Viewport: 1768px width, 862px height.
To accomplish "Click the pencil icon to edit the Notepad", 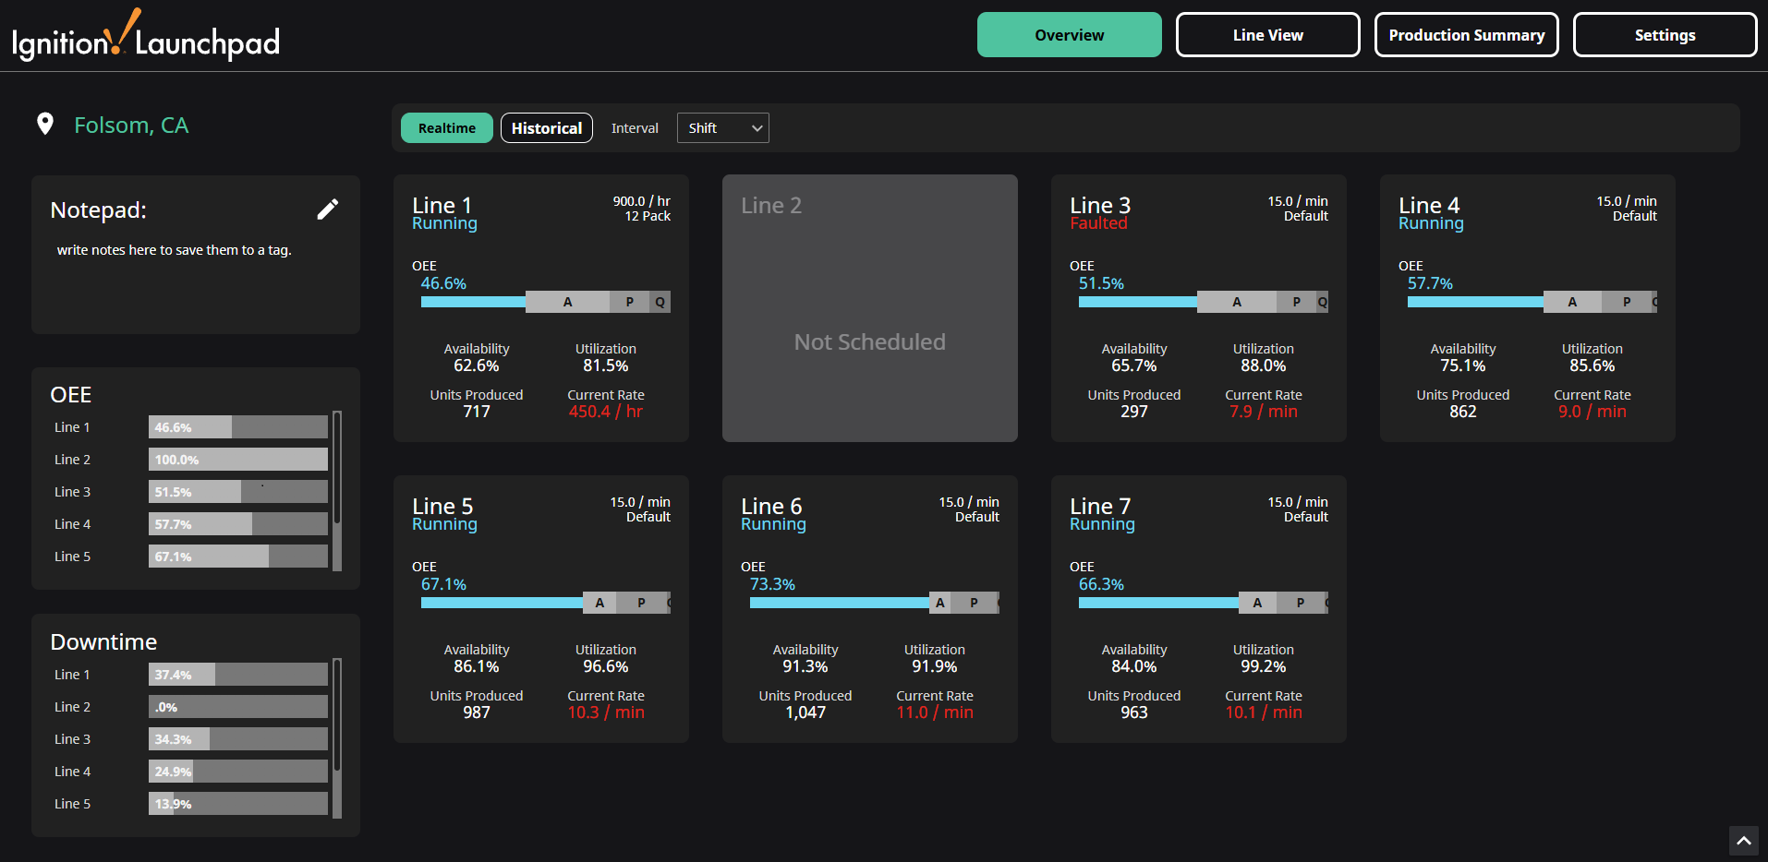I will point(328,210).
